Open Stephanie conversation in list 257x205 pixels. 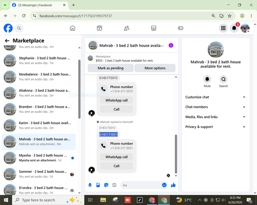click(39, 60)
